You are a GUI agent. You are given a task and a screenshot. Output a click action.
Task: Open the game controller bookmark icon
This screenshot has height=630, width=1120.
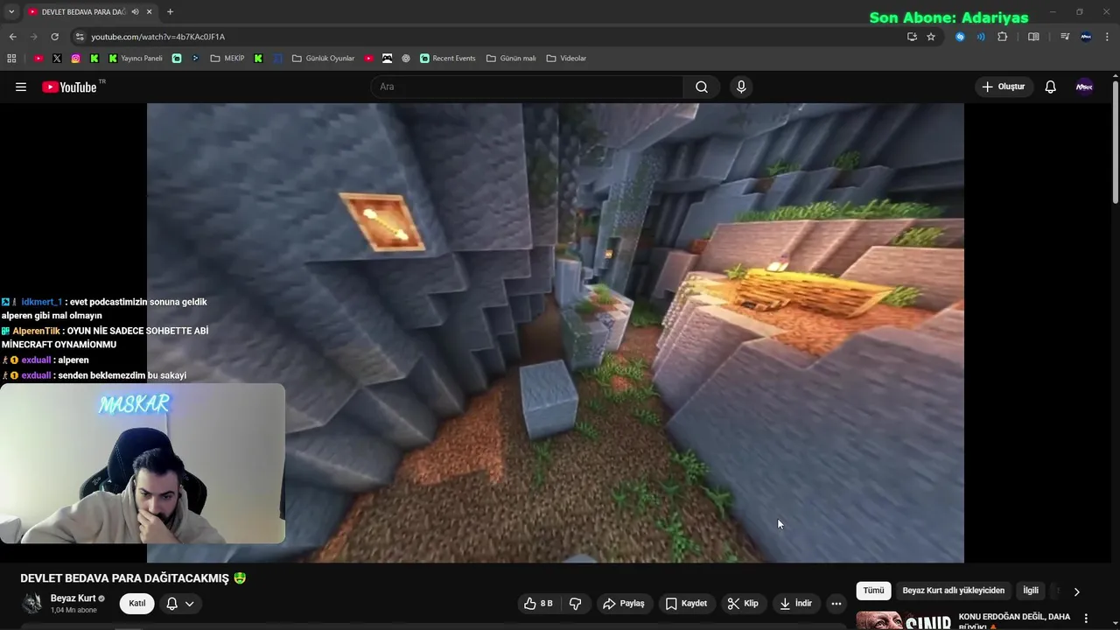(387, 58)
